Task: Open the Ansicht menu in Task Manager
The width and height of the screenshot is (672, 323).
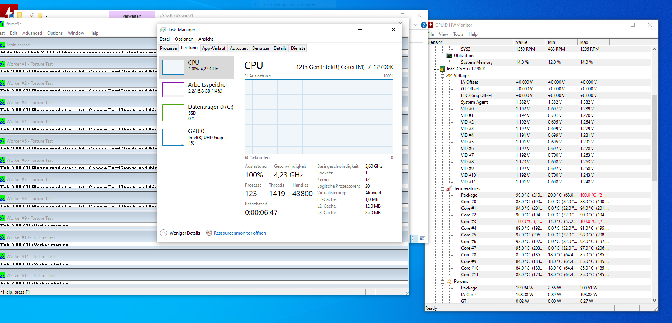Action: 206,39
